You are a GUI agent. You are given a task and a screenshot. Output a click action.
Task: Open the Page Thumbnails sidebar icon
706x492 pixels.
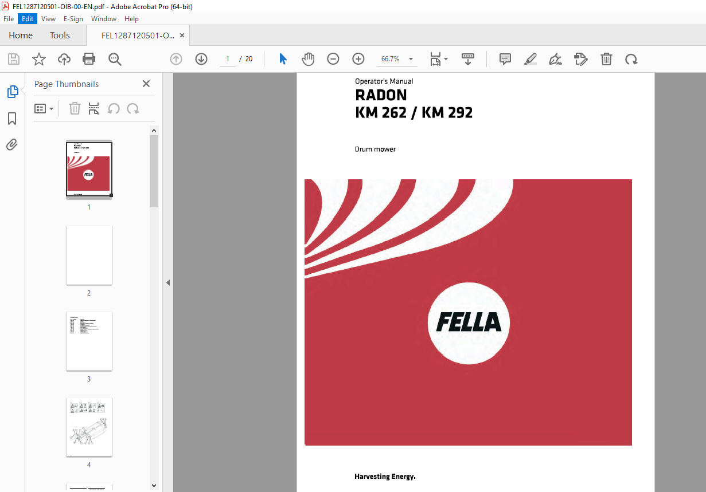click(x=12, y=91)
